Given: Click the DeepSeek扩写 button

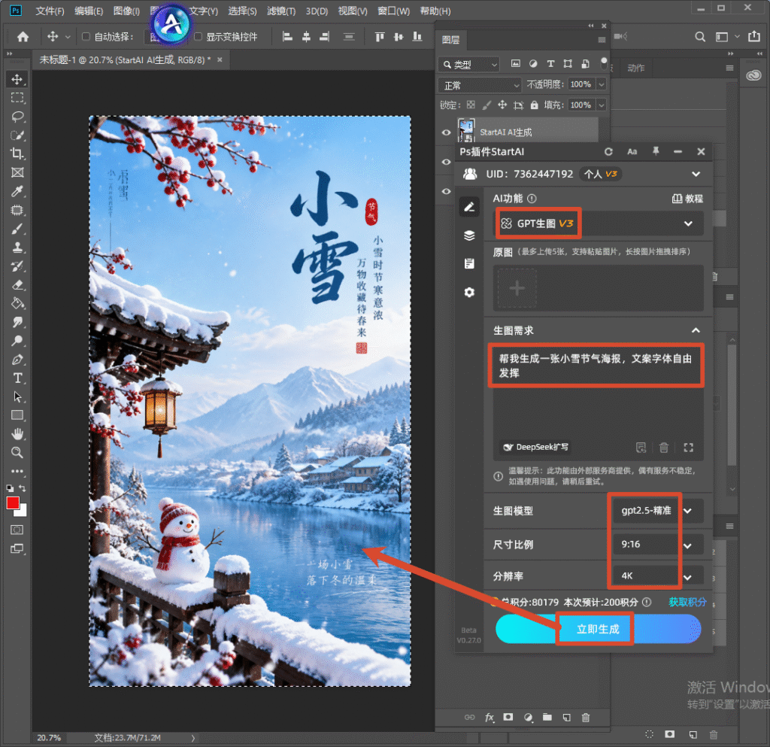Looking at the screenshot, I should pyautogui.click(x=536, y=447).
